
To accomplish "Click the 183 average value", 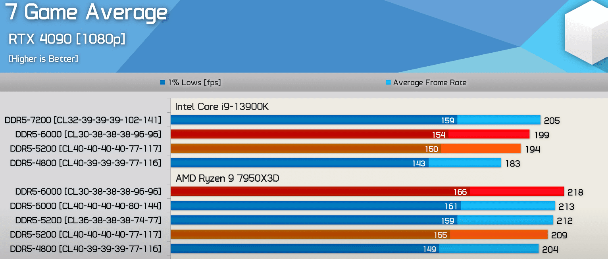I will click(513, 164).
